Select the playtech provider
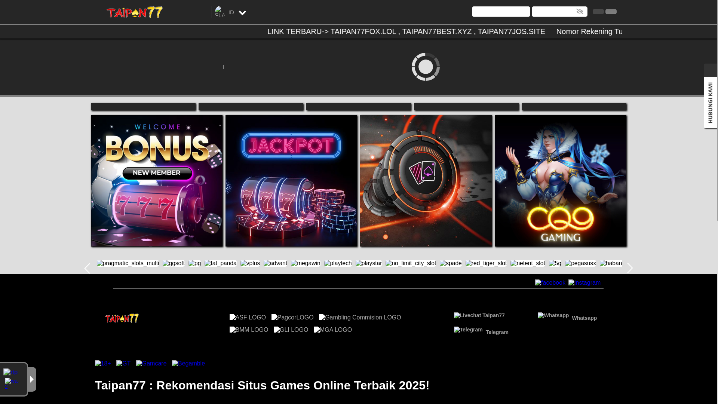This screenshot has width=718, height=404. (338, 263)
